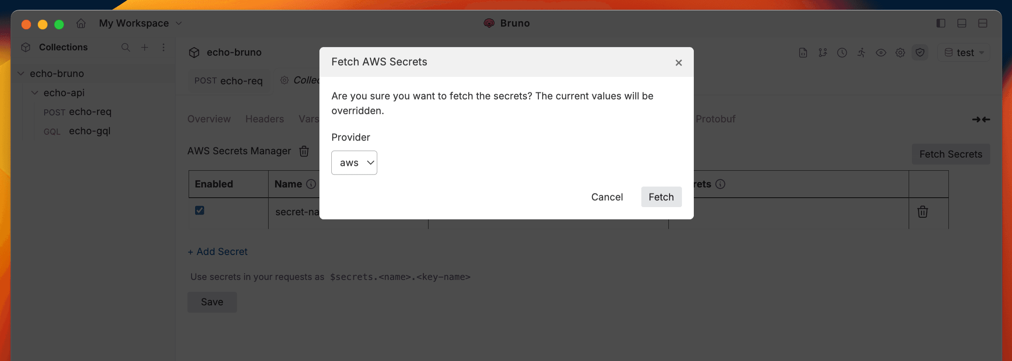Image resolution: width=1012 pixels, height=361 pixels.
Task: Click the Add Secret link
Action: (x=218, y=251)
